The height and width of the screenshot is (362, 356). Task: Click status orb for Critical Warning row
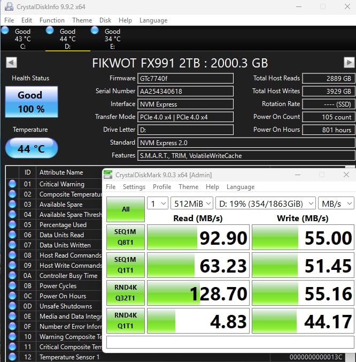pyautogui.click(x=12, y=184)
